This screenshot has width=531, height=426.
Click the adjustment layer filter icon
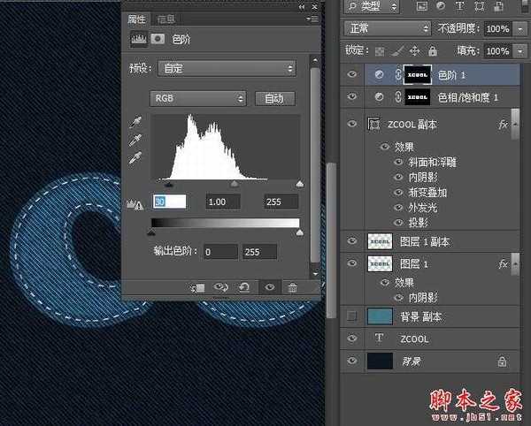441,6
